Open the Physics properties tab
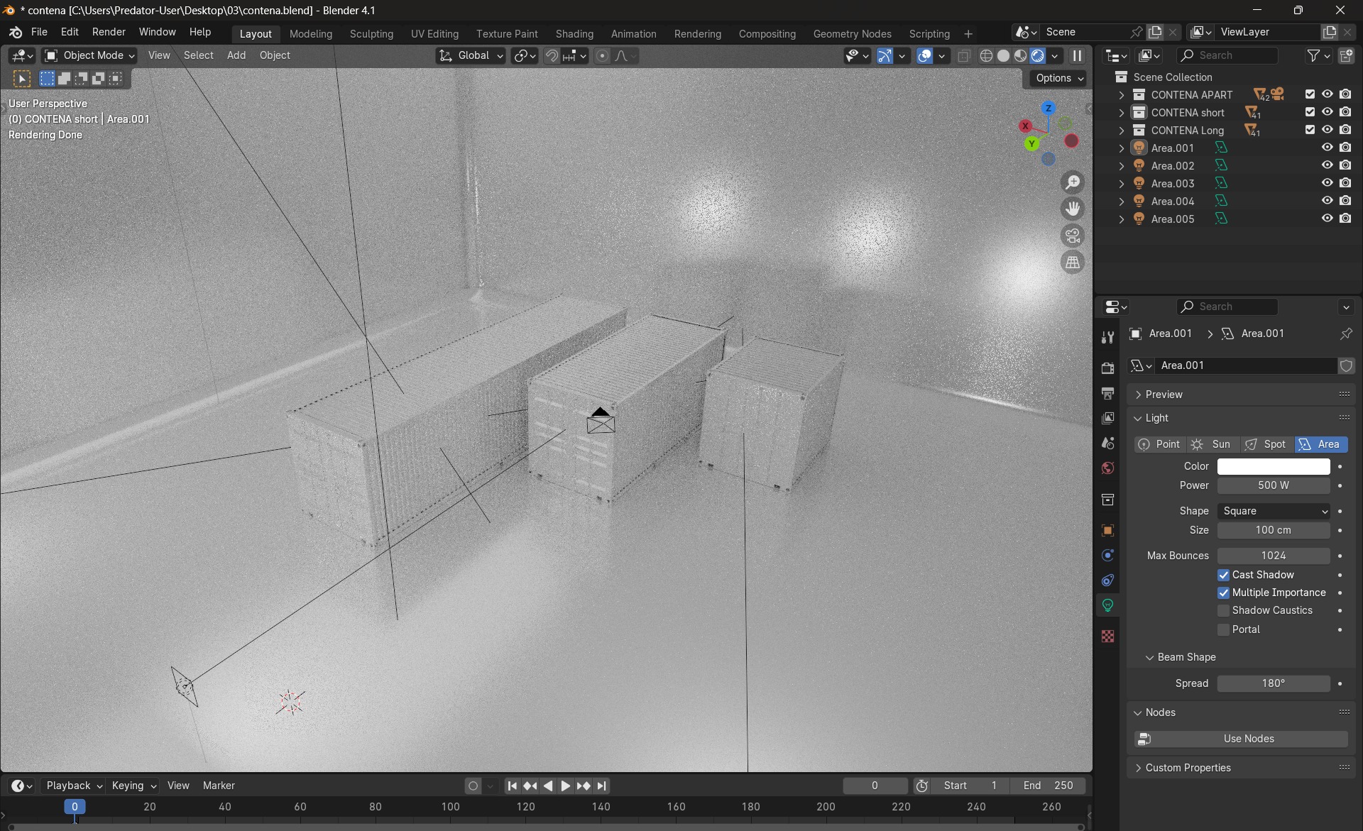The height and width of the screenshot is (831, 1363). [x=1107, y=555]
